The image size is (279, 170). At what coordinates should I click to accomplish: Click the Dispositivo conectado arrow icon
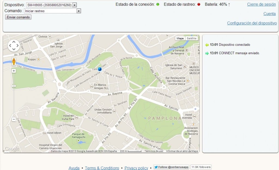tap(207, 45)
